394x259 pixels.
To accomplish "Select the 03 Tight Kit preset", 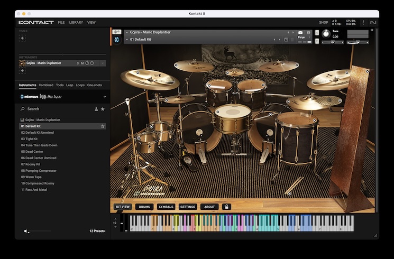I will [62, 139].
